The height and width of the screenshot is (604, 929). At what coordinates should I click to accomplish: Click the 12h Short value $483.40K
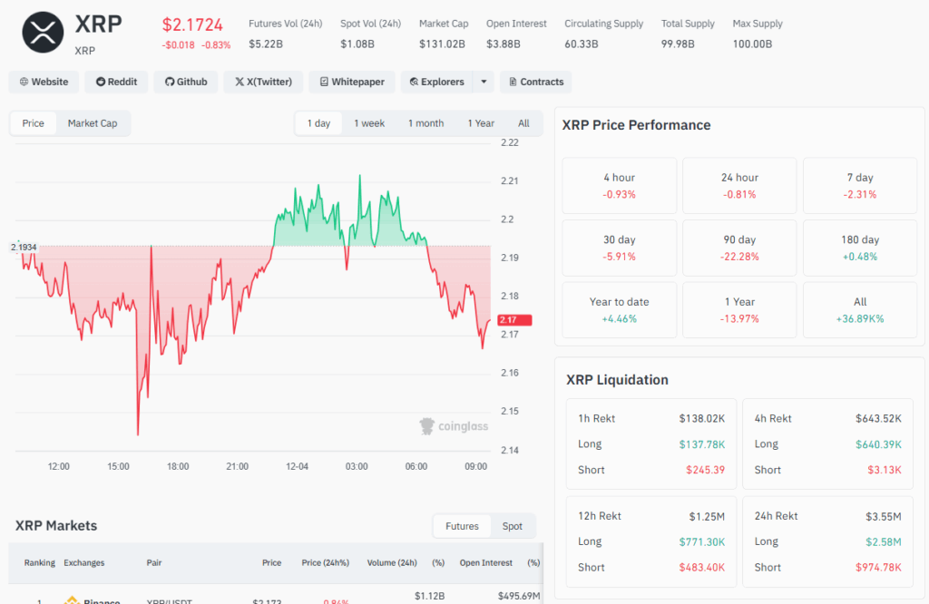coord(702,568)
